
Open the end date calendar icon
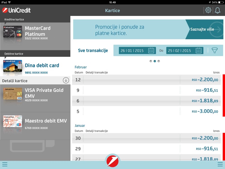199,50
